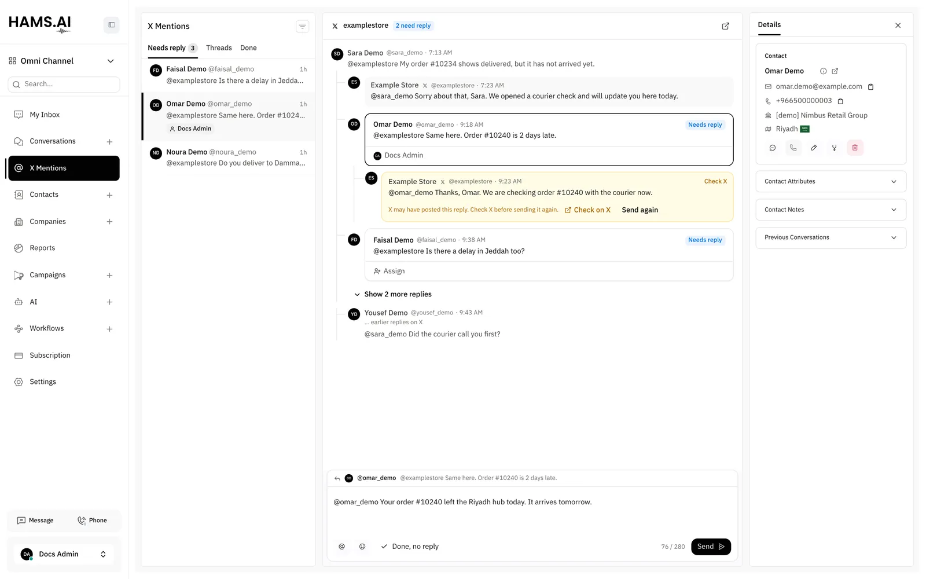Expand Contact Notes section

(831, 210)
